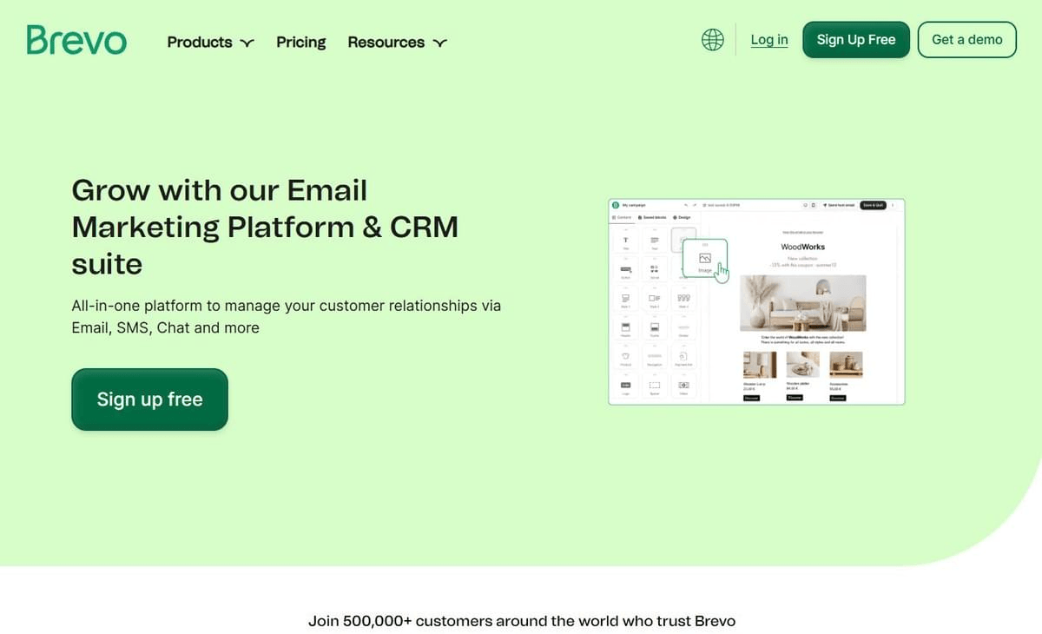1042x634 pixels.
Task: Open the Log in link
Action: pyautogui.click(x=769, y=40)
